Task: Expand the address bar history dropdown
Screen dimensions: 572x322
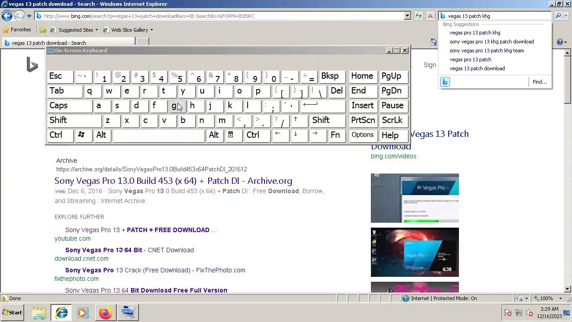Action: click(x=407, y=16)
